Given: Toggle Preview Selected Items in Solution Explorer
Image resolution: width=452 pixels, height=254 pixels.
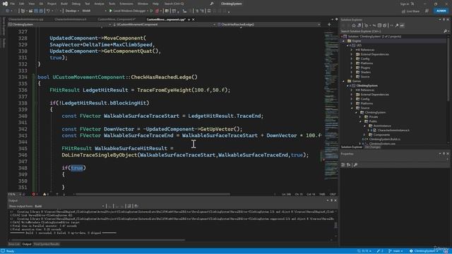Looking at the screenshot, I should pyautogui.click(x=402, y=25).
